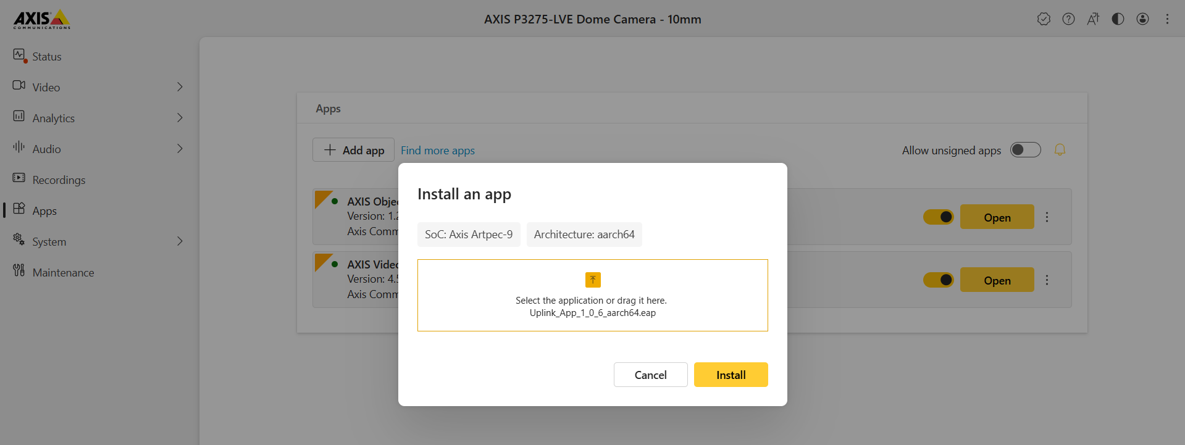Viewport: 1185px width, 445px height.
Task: Open the header three-dot overflow menu
Action: point(1167,19)
